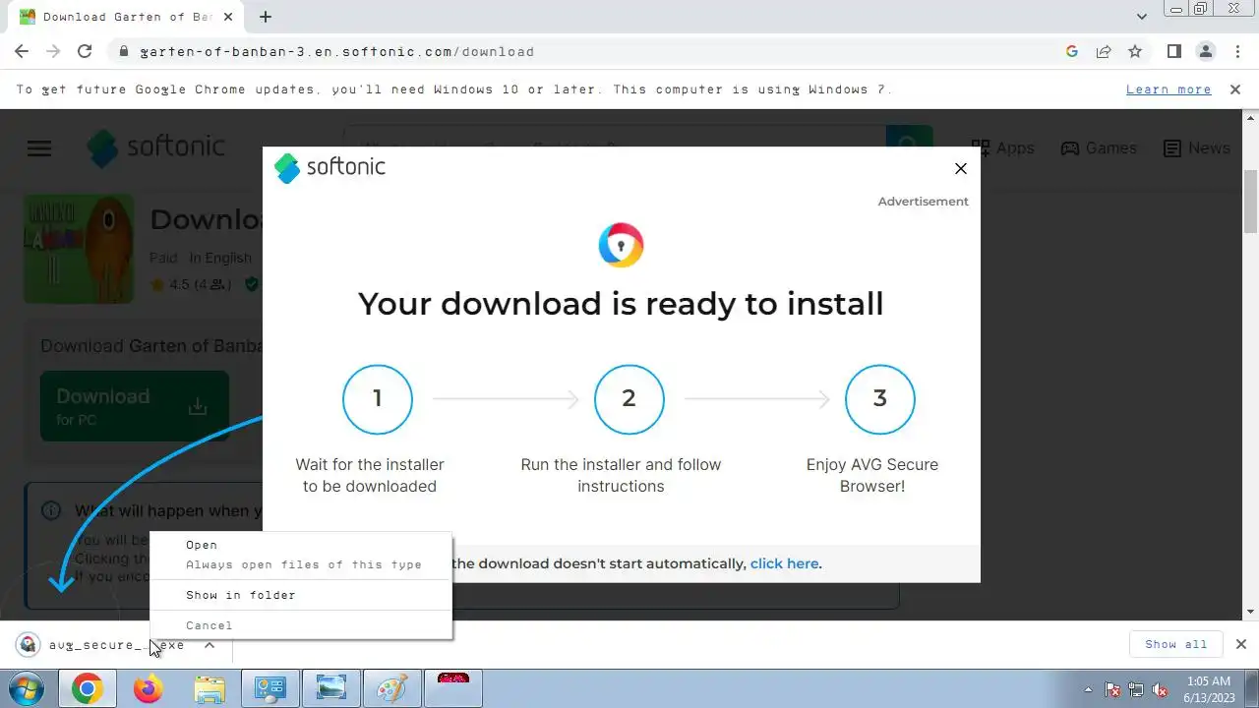This screenshot has height=708, width=1259.
Task: Open the control panel icon on taskbar
Action: 270,688
